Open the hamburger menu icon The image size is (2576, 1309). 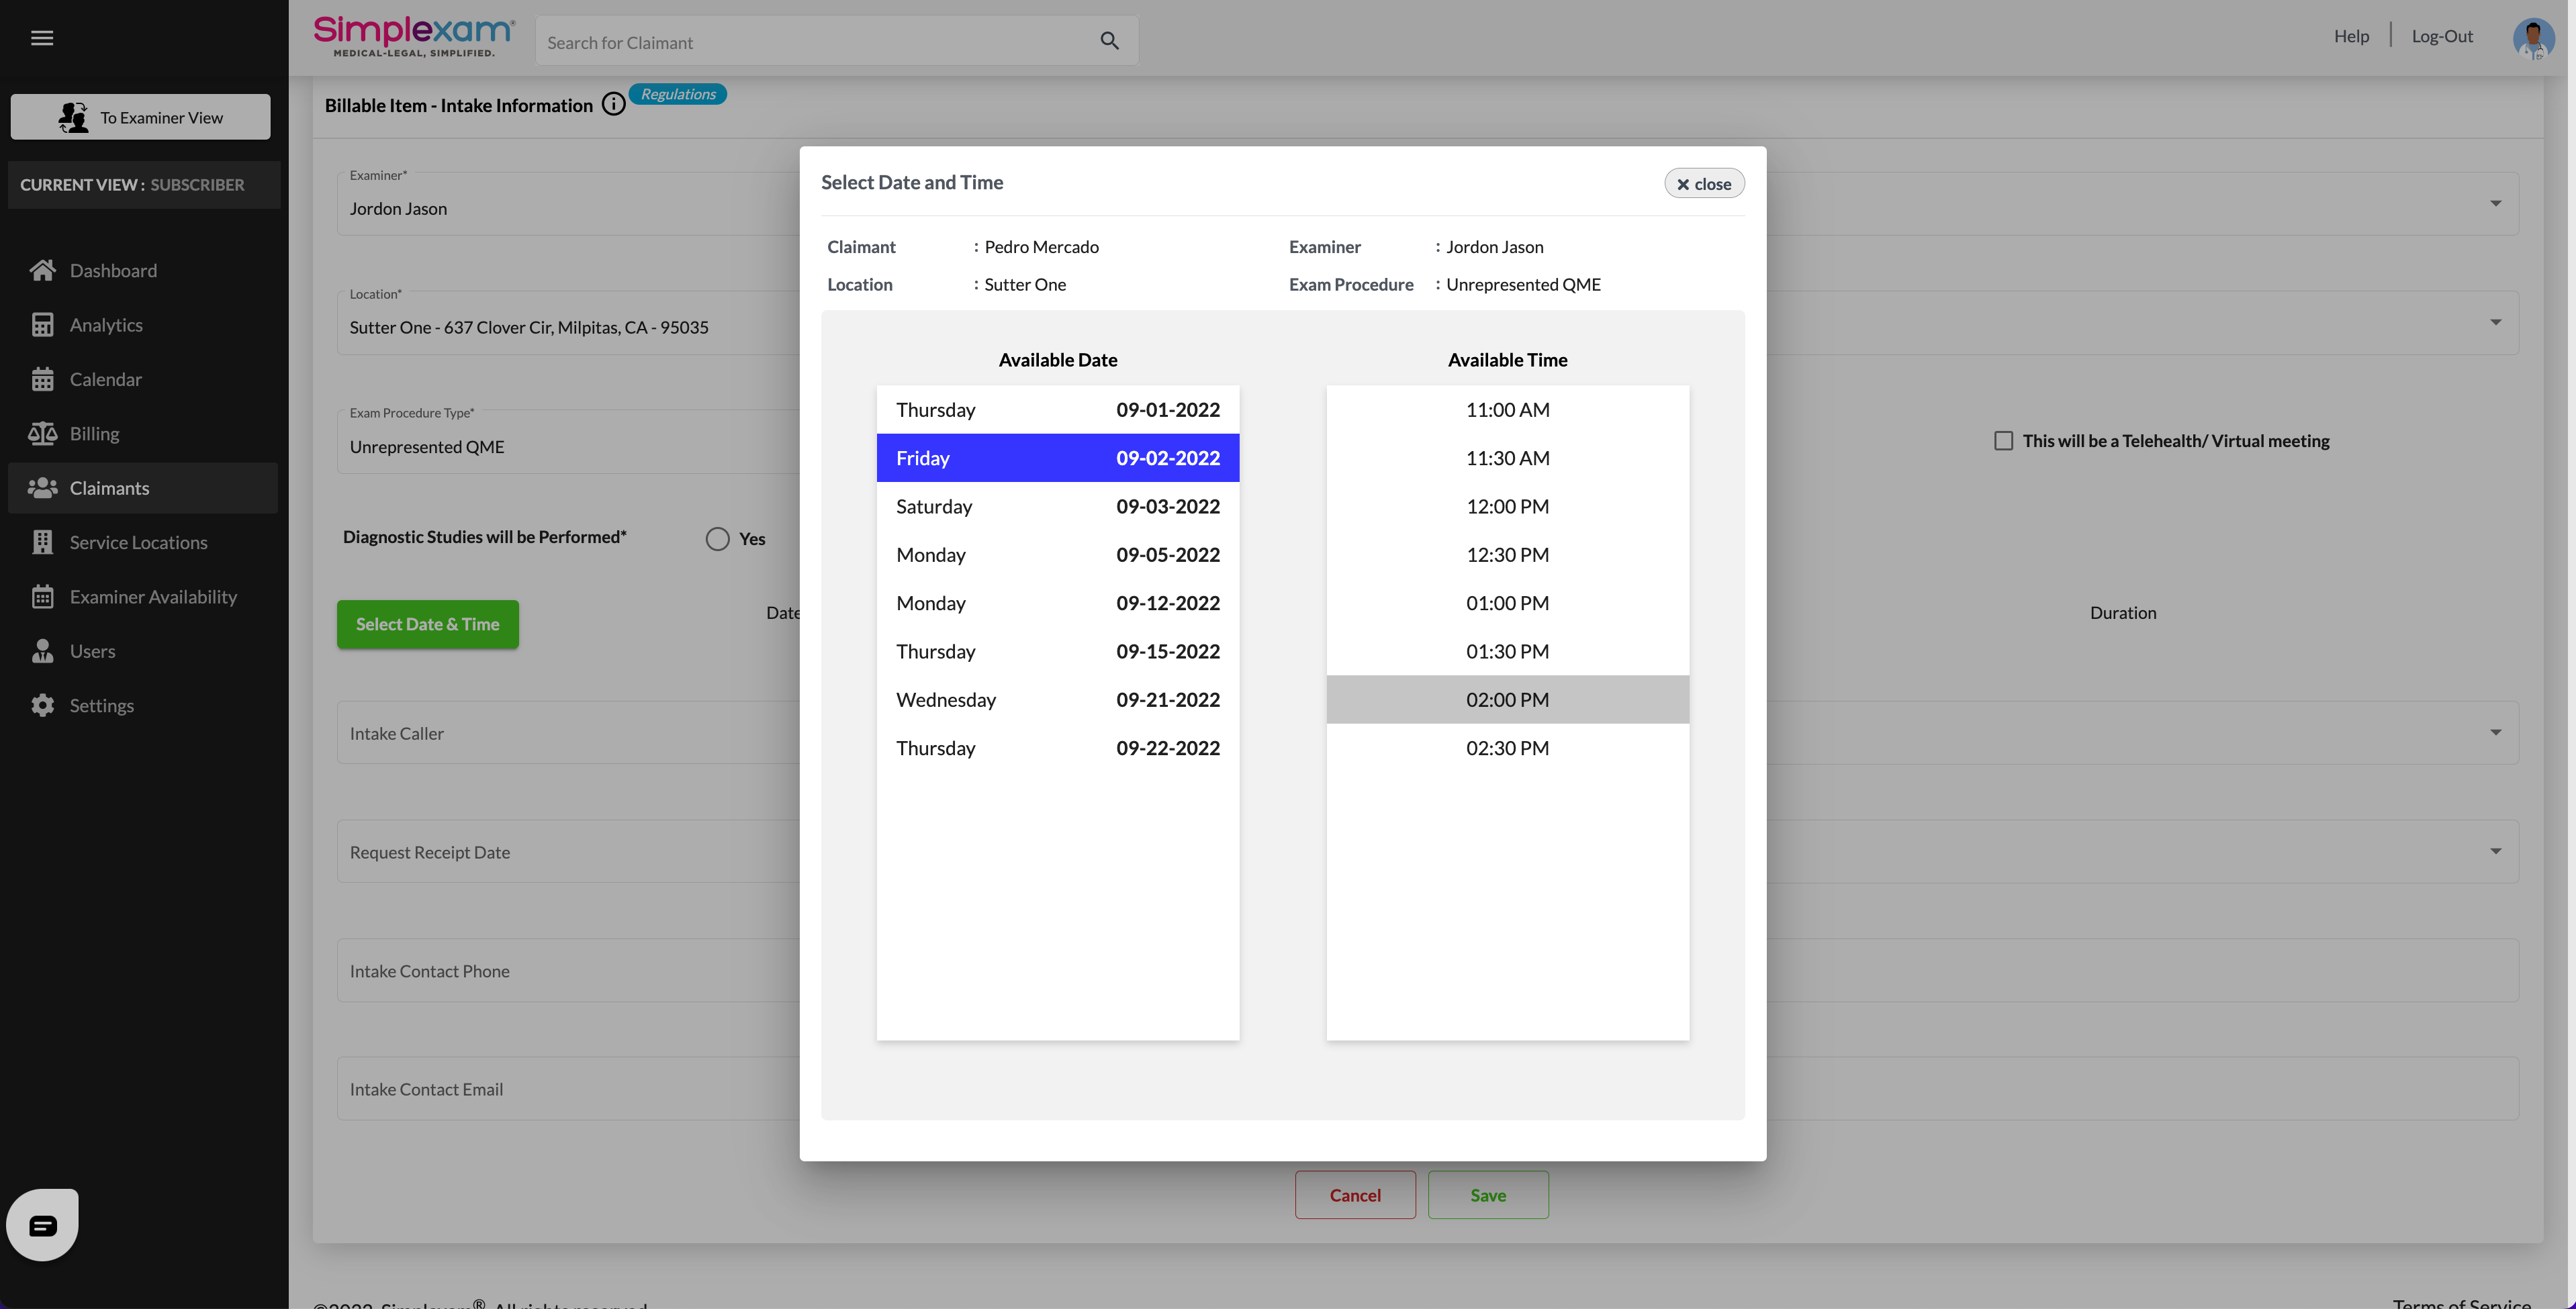(x=42, y=38)
